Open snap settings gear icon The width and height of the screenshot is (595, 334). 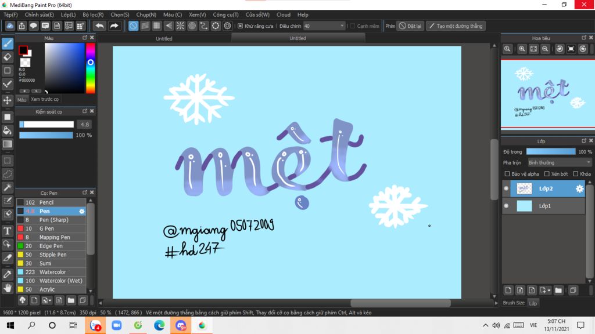click(x=227, y=26)
